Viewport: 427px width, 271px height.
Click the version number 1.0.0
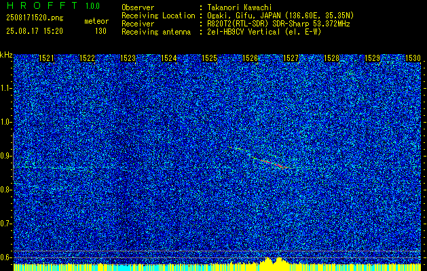click(92, 6)
